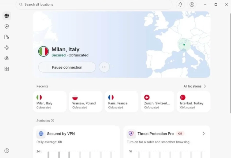
Task: Click the Poland flag in Recents
Action: [x=75, y=97]
